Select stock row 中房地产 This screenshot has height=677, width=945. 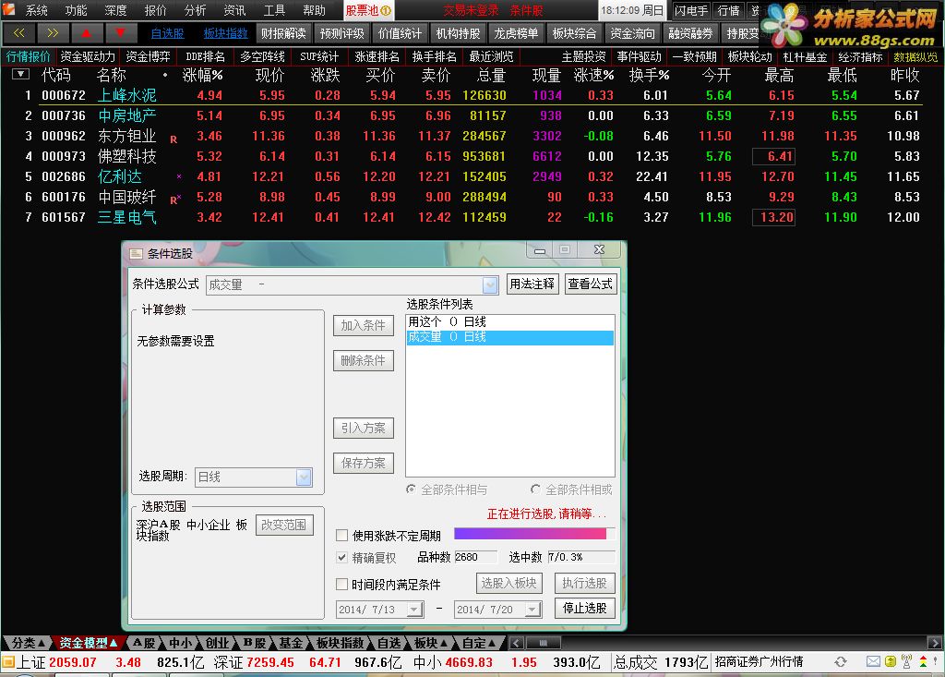coord(472,115)
